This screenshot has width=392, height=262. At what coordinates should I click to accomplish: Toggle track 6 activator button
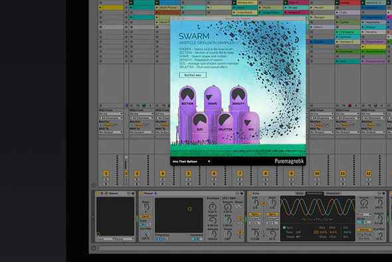pyautogui.click(x=214, y=173)
